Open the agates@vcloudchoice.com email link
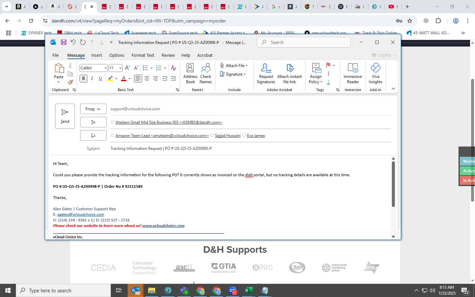This screenshot has height=297, width=475. [x=80, y=214]
